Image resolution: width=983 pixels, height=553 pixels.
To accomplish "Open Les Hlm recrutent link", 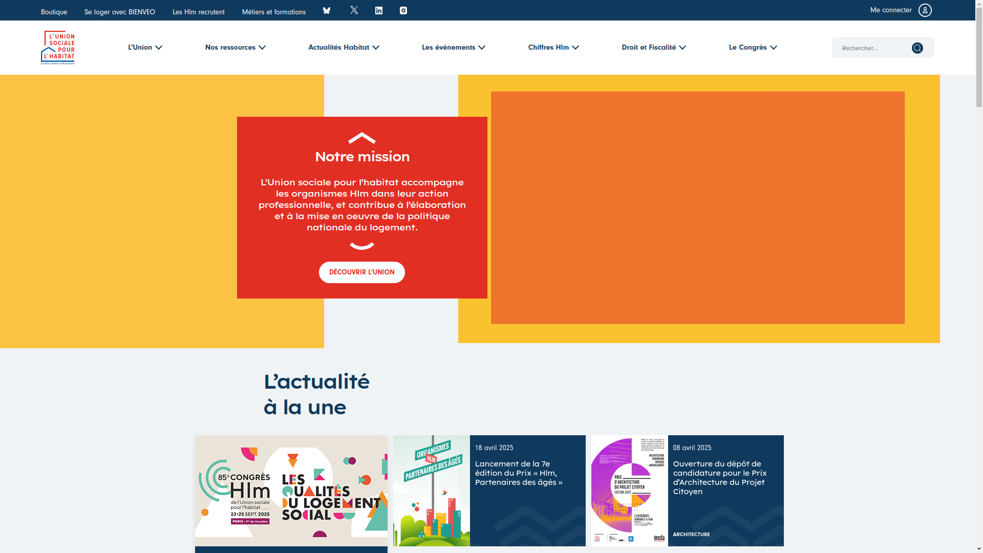I will click(199, 12).
